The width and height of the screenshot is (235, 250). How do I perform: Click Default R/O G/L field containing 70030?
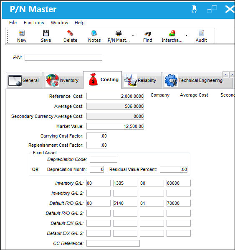[179, 203]
